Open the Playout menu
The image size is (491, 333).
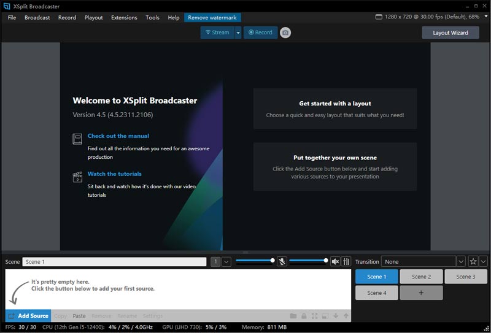pyautogui.click(x=94, y=18)
